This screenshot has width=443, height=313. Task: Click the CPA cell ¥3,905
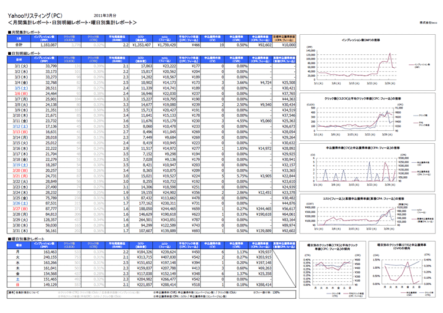[x=260, y=176]
